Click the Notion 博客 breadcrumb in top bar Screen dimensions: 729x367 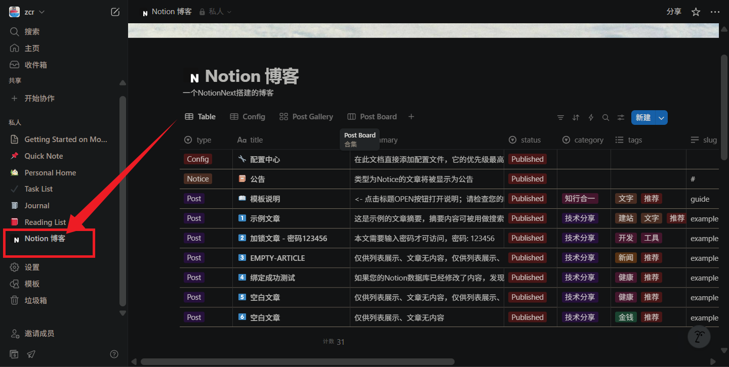pyautogui.click(x=166, y=12)
